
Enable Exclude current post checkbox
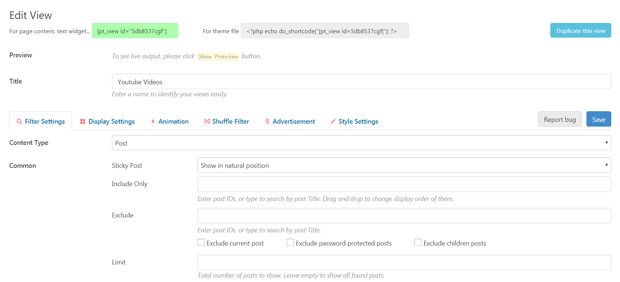(x=201, y=242)
